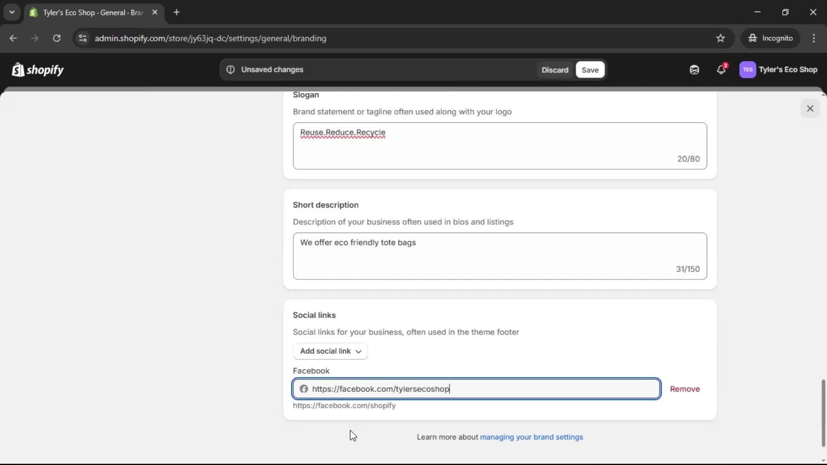Open the Shopify Sidekick assistant
Image resolution: width=827 pixels, height=465 pixels.
coord(694,69)
